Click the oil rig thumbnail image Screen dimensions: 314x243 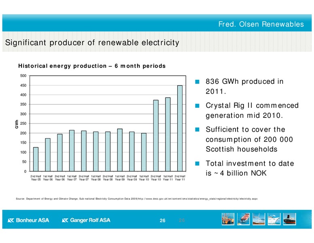click(x=228, y=219)
